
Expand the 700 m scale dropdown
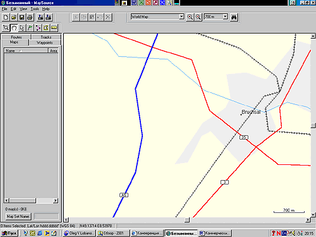click(225, 16)
